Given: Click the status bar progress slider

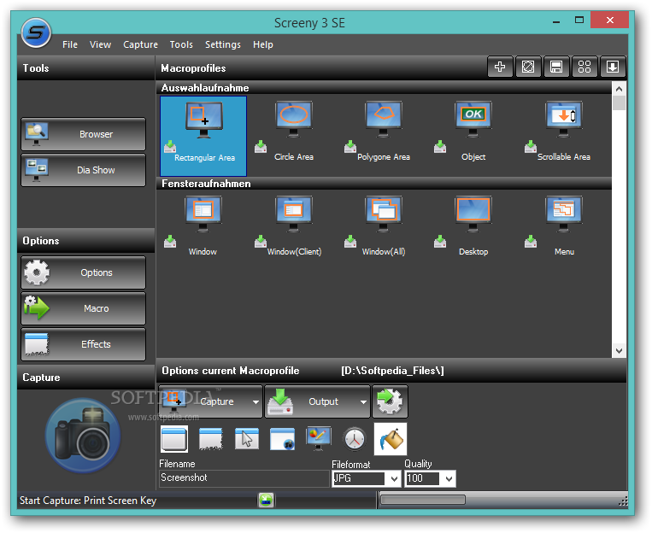Looking at the screenshot, I should click(x=422, y=500).
